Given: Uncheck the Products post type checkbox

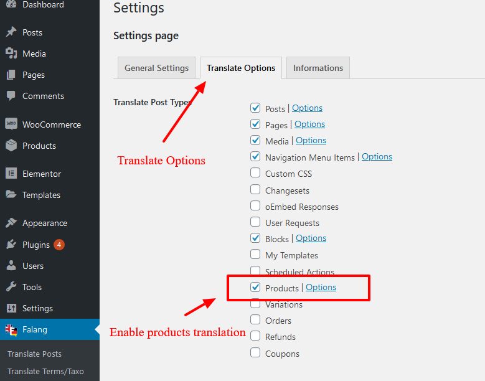Looking at the screenshot, I should point(255,287).
